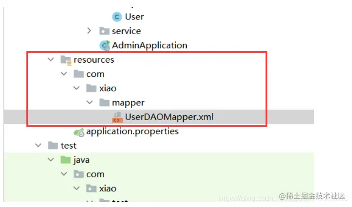Expand the service package chevron
Image resolution: width=352 pixels, height=207 pixels.
(89, 31)
